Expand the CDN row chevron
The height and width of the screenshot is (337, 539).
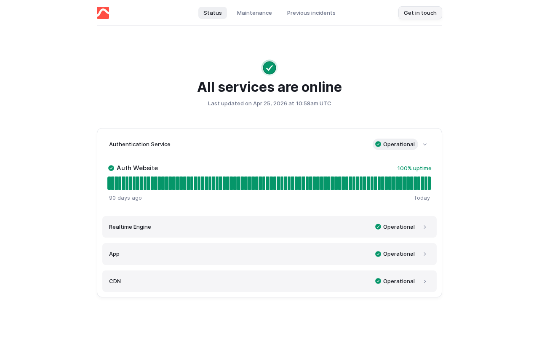point(425,281)
